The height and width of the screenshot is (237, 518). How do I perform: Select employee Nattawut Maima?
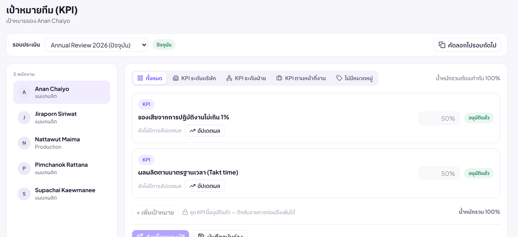point(62,143)
